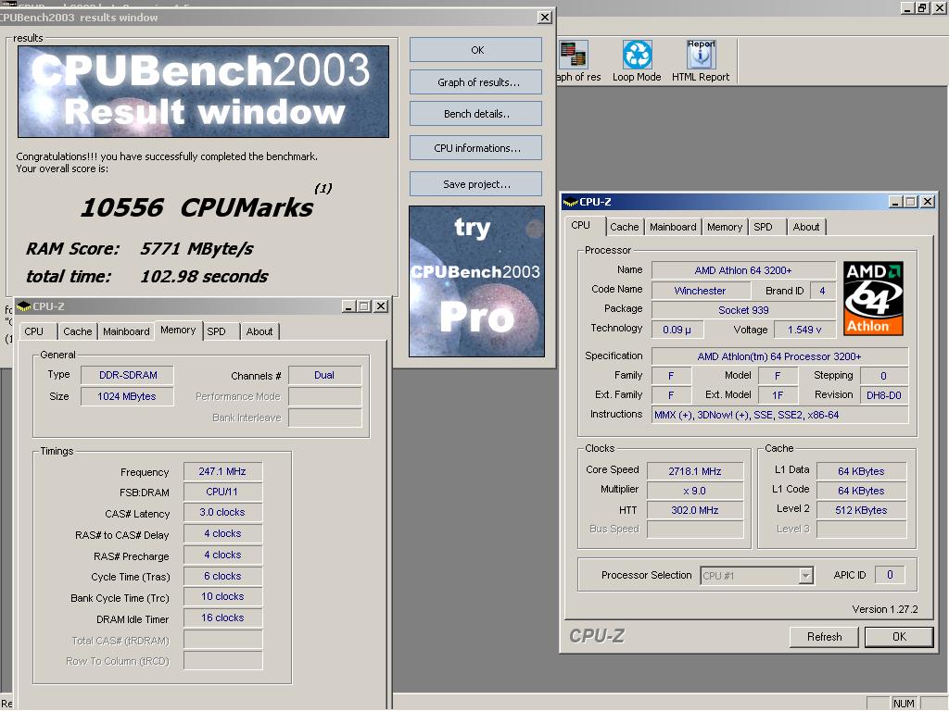Click the Specification field text

pyautogui.click(x=779, y=356)
